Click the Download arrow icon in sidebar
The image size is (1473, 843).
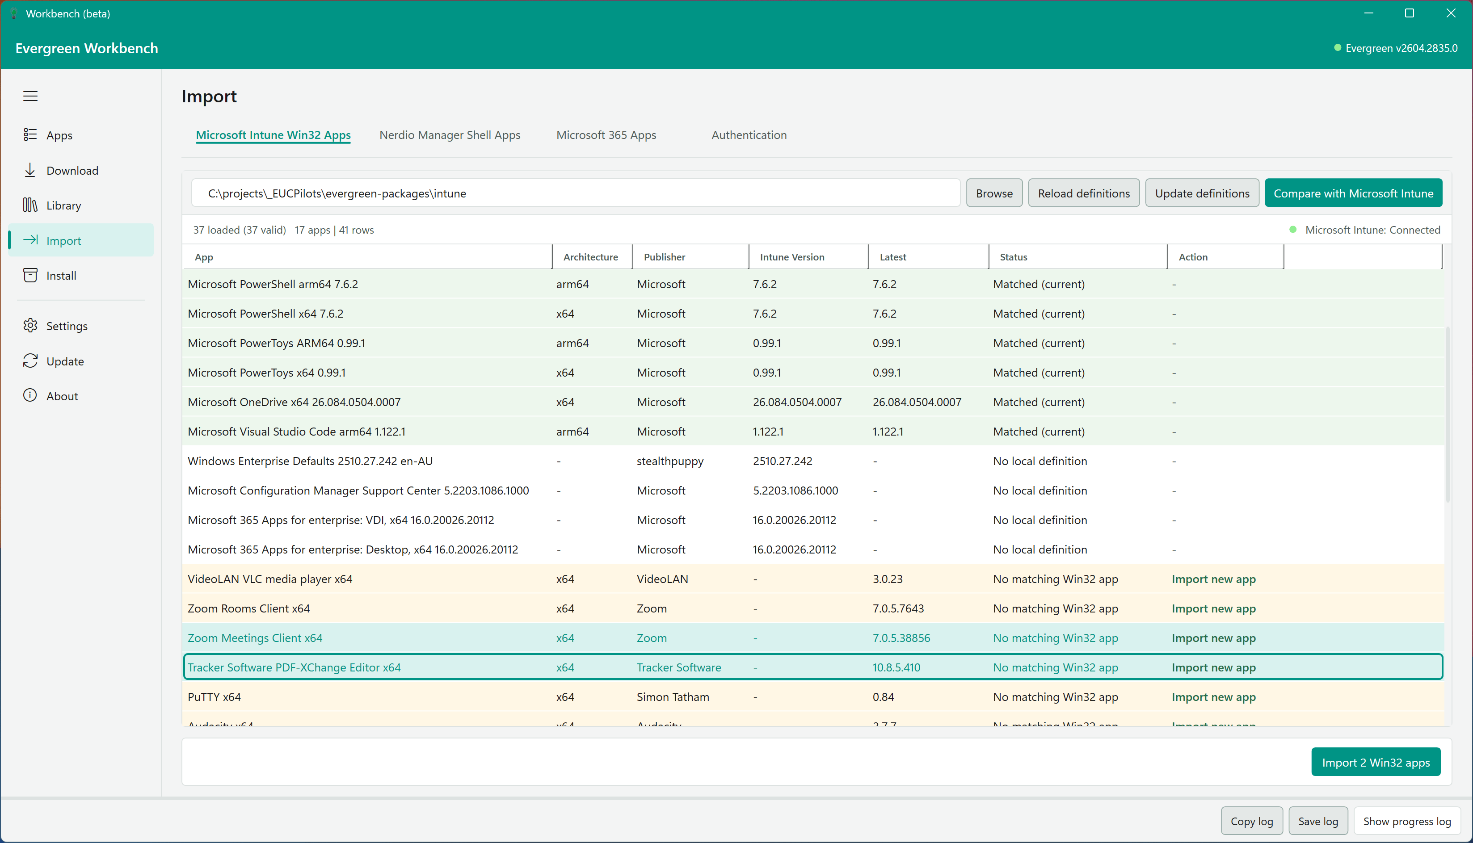click(30, 170)
